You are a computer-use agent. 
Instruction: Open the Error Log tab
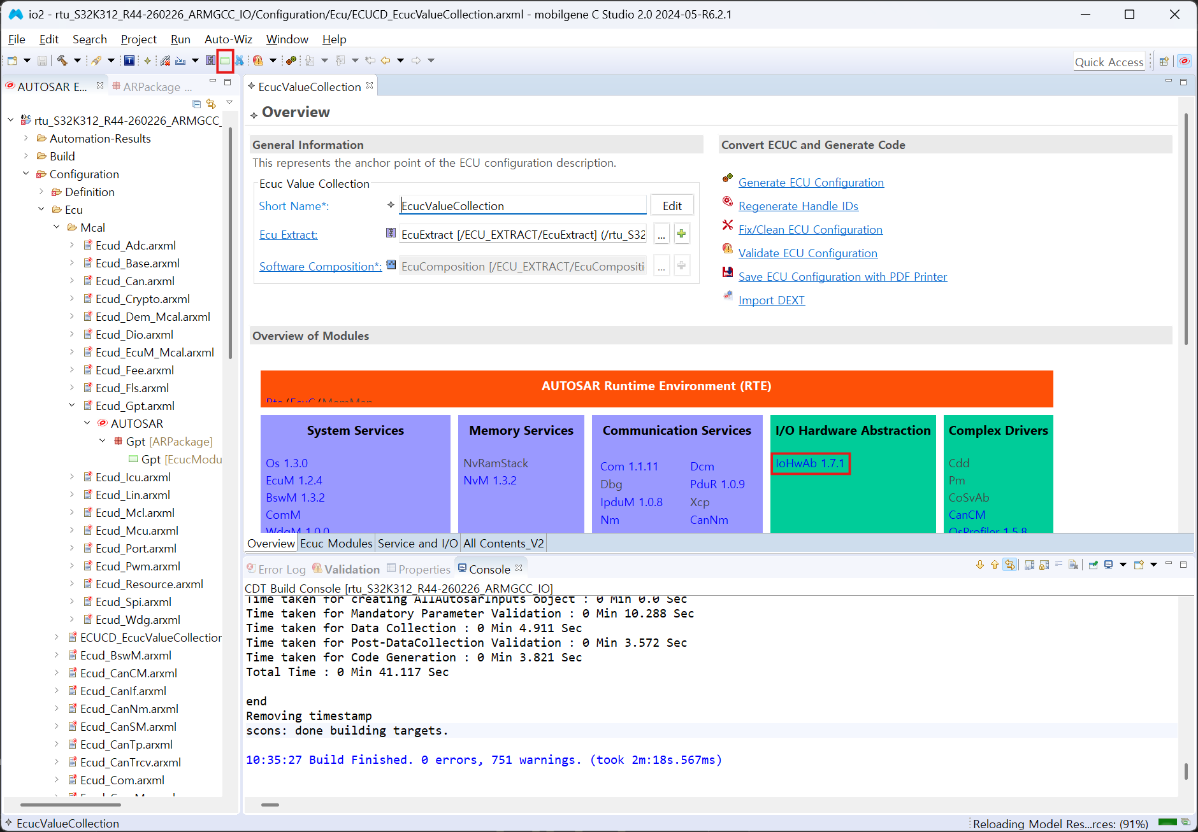[x=277, y=569]
